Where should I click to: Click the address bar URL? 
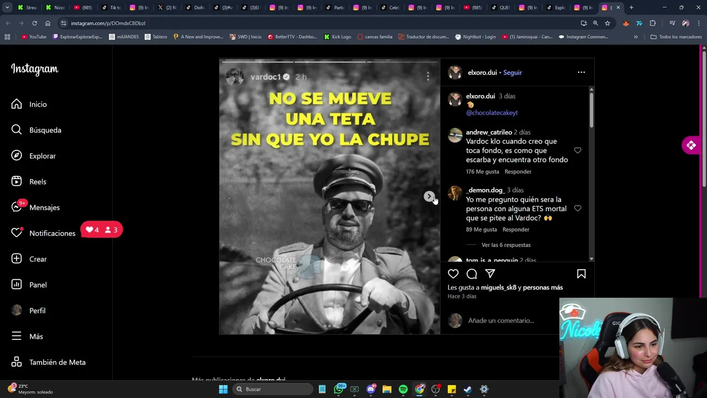108,23
